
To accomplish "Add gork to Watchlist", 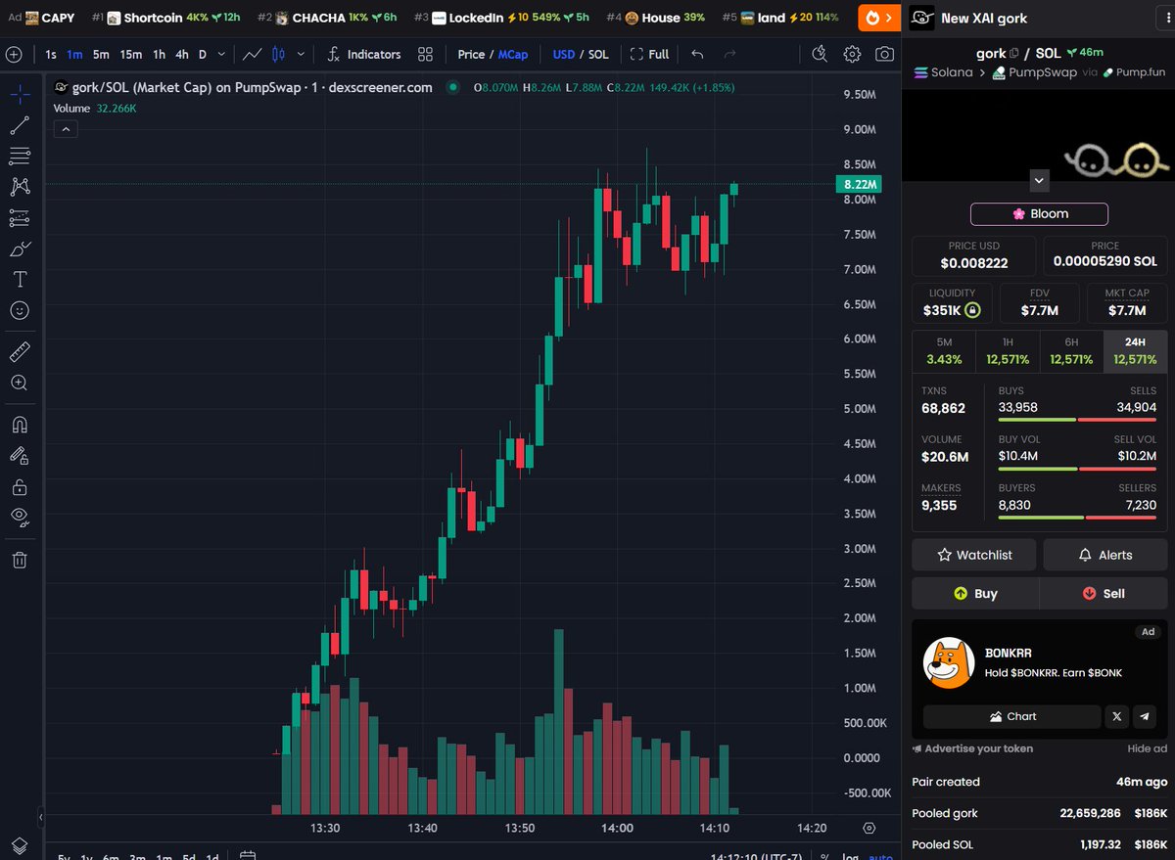I will point(974,555).
